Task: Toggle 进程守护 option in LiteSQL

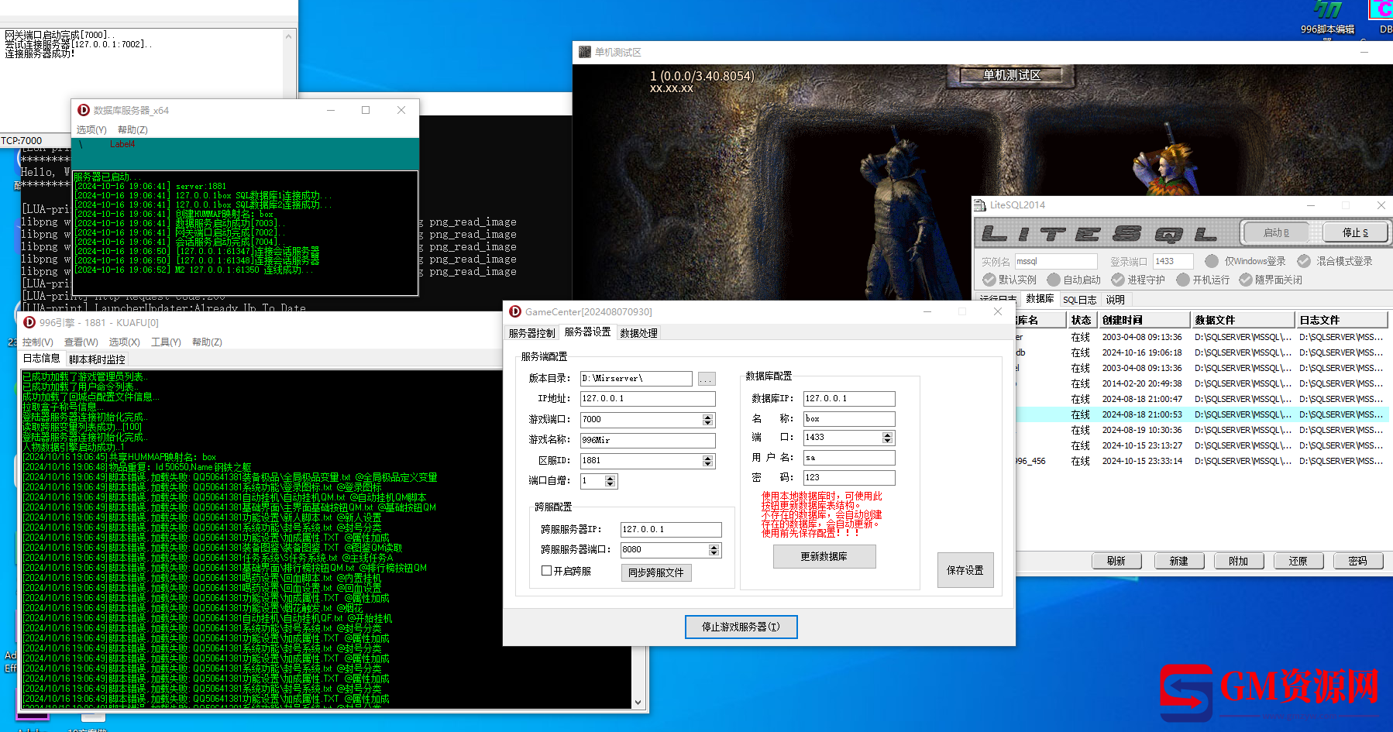Action: [1118, 280]
